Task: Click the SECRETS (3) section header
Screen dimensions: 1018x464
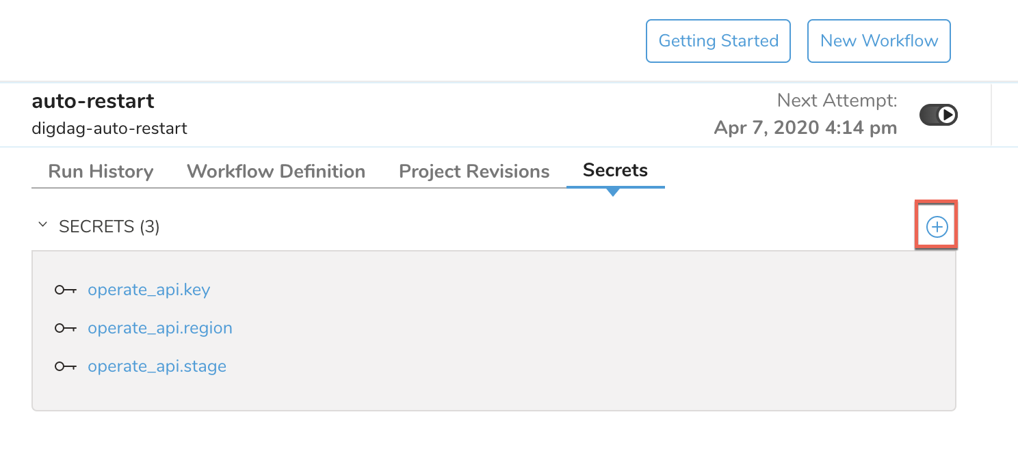Action: click(109, 226)
